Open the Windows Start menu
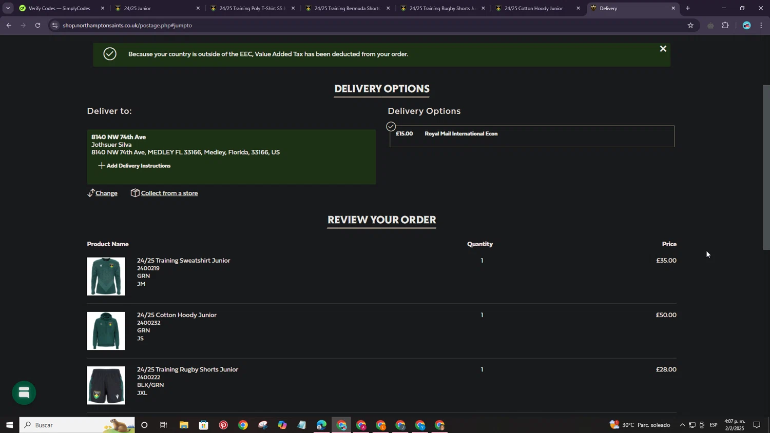 click(9, 425)
